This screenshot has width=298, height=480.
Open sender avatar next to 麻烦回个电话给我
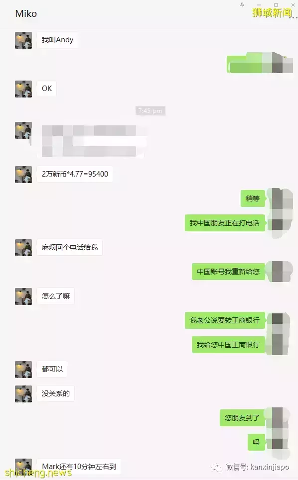point(23,248)
